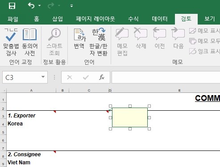The height and width of the screenshot is (167, 220).
Task: Click the Undo arrow icon
Action: click(31, 6)
